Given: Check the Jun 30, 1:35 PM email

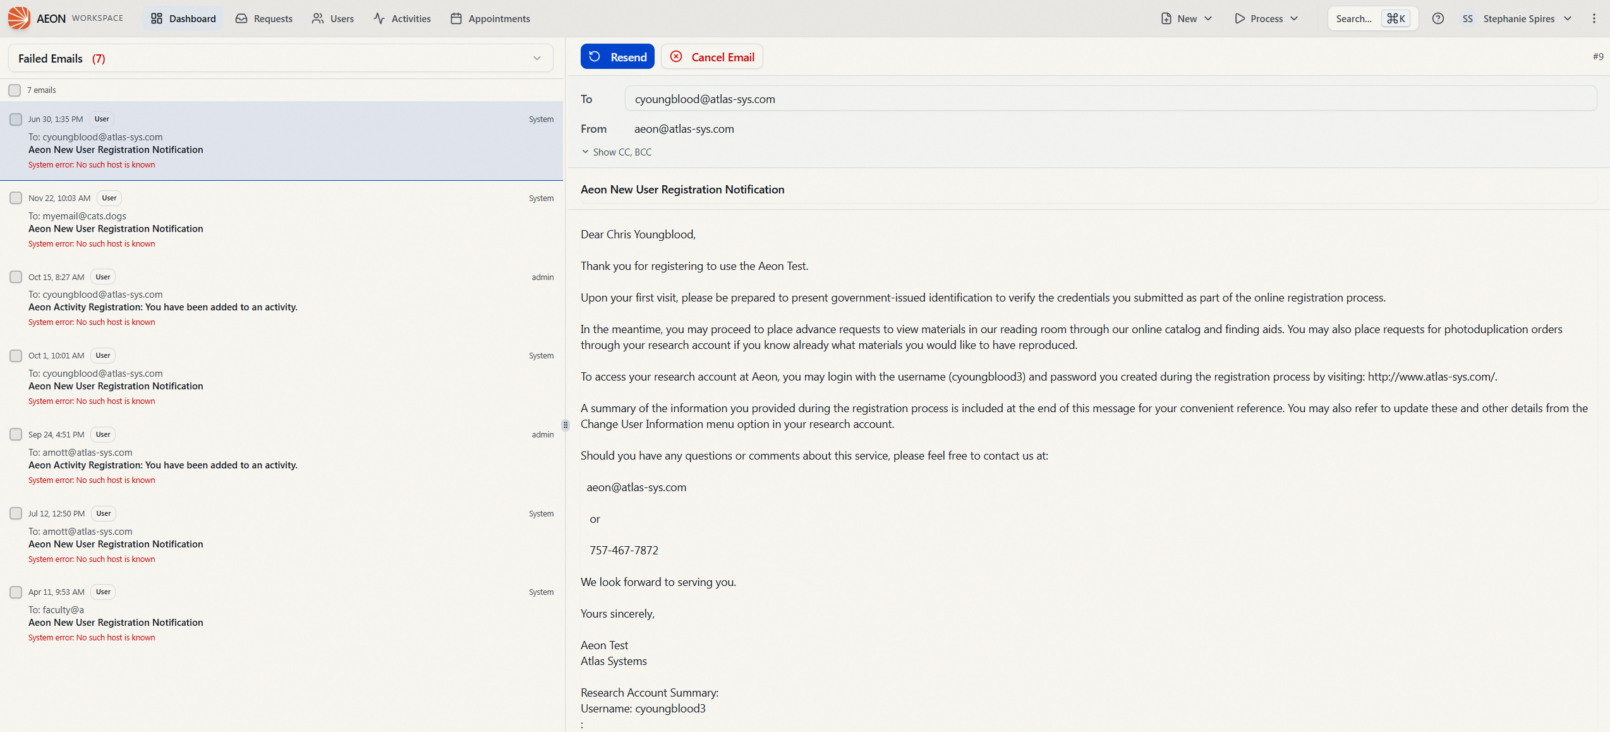Looking at the screenshot, I should tap(16, 119).
